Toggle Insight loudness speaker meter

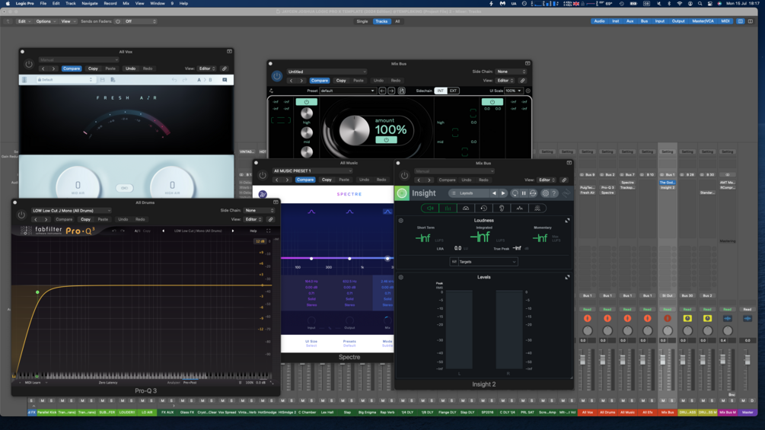(430, 209)
